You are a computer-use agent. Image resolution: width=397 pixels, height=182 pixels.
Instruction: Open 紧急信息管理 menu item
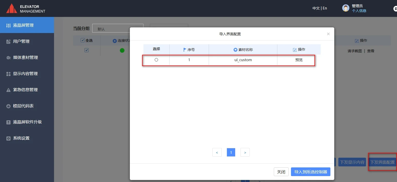coord(27,90)
